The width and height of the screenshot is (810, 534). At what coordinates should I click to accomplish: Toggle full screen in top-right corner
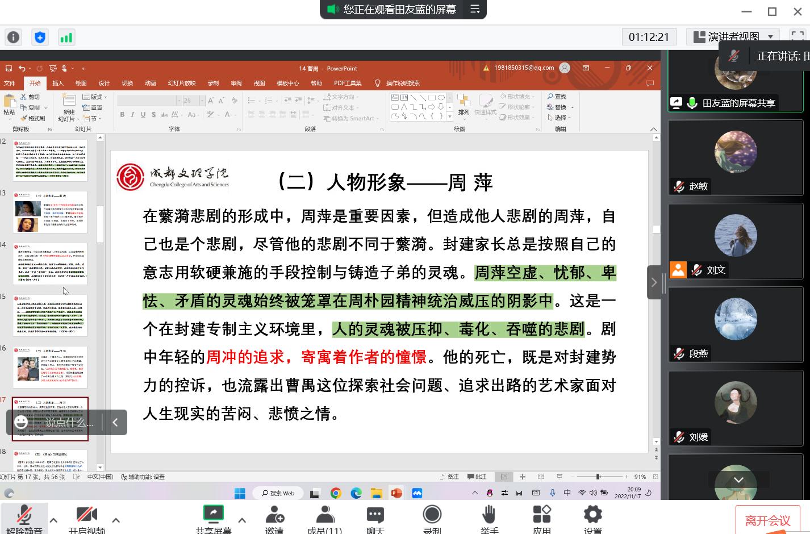(x=798, y=36)
